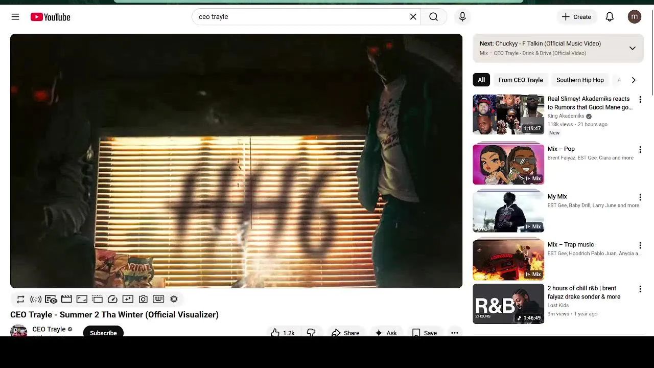Click '2 hours of chill r&b' title

pos(584,292)
